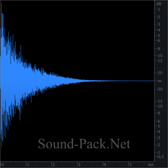Viewport: 168px width, 168px height.
Task: Click the 3 second timeline marker
Action: tap(79, 165)
